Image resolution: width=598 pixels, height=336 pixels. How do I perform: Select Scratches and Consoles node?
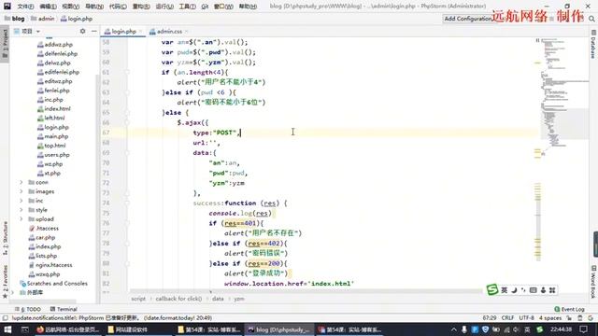click(x=53, y=283)
